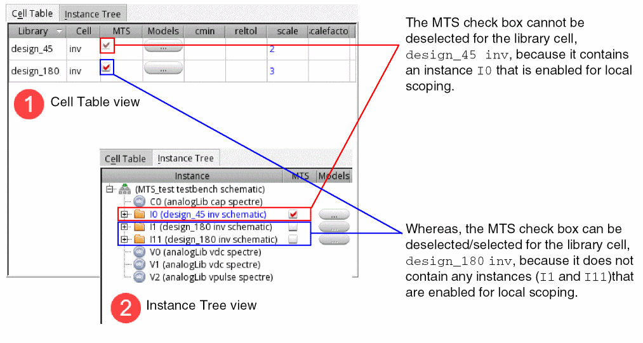Click V2 vpulse component icon

pyautogui.click(x=140, y=277)
